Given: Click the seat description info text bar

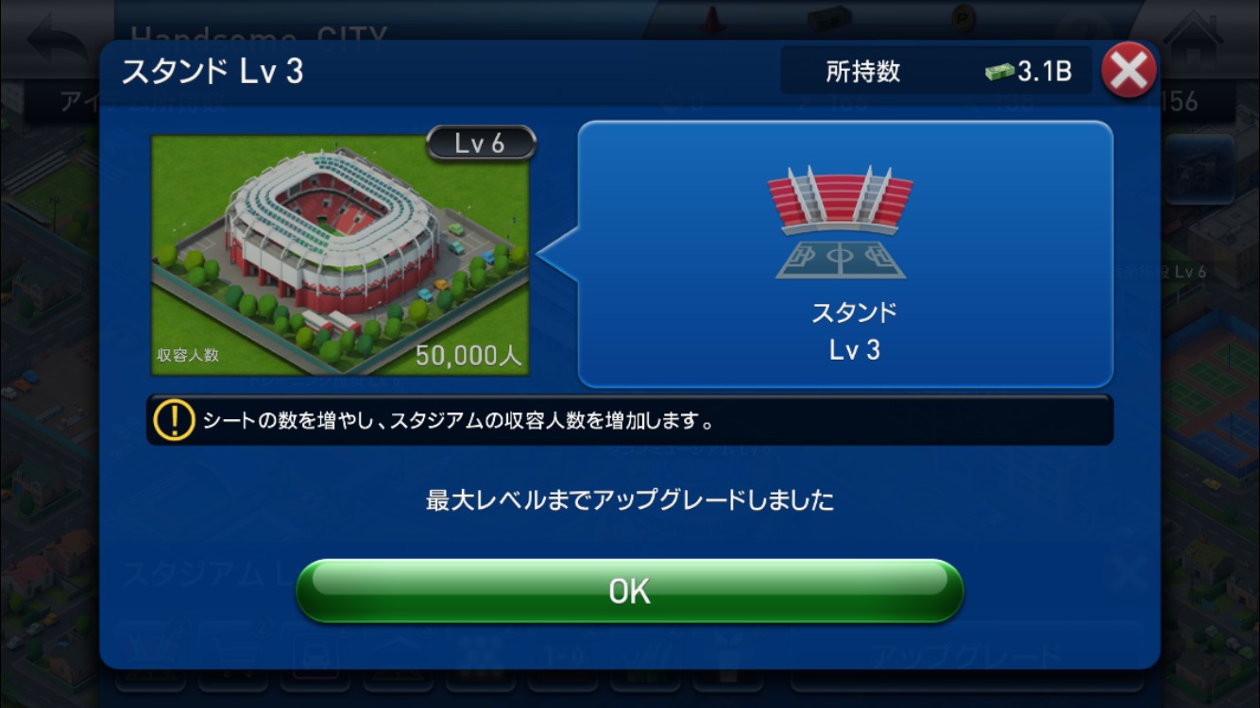Looking at the screenshot, I should click(x=630, y=420).
